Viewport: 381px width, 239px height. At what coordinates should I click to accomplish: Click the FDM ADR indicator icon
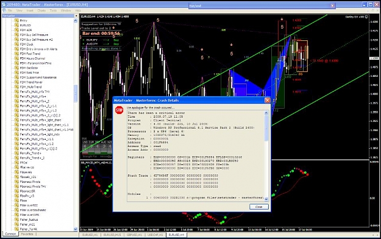coord(16,30)
